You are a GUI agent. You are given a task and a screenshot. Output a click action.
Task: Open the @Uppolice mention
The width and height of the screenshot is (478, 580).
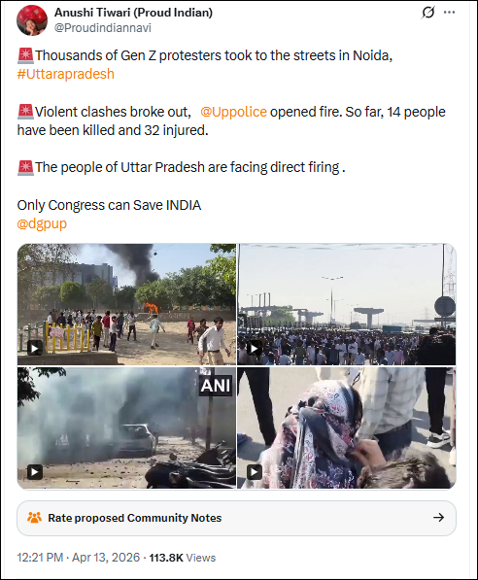point(233,112)
